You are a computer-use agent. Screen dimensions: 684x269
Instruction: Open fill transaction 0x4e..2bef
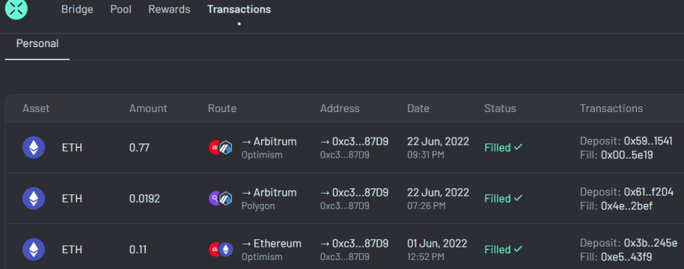pos(627,206)
